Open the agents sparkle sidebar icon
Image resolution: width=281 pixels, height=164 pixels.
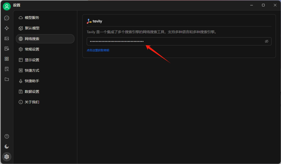(7, 28)
